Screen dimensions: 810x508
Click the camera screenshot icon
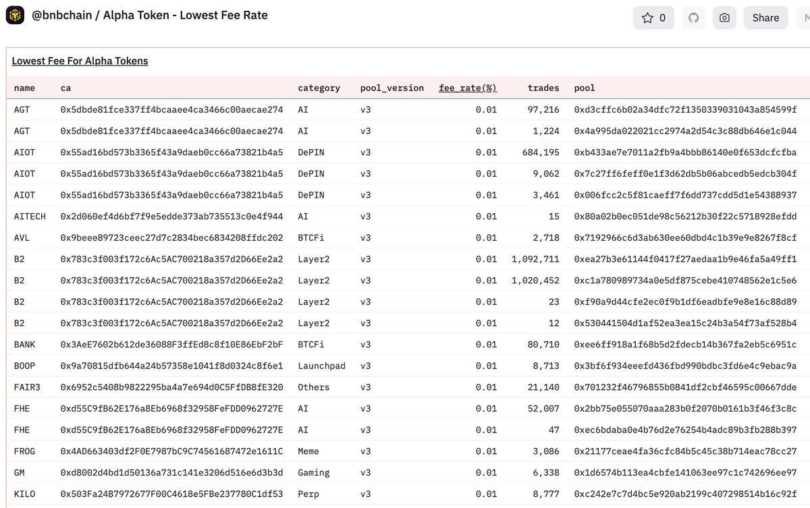724,18
